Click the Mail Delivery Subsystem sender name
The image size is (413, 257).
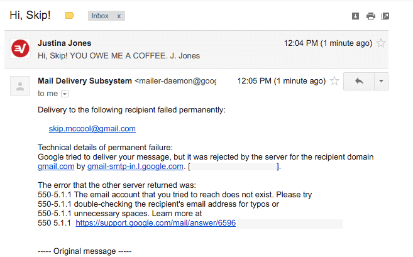[84, 81]
